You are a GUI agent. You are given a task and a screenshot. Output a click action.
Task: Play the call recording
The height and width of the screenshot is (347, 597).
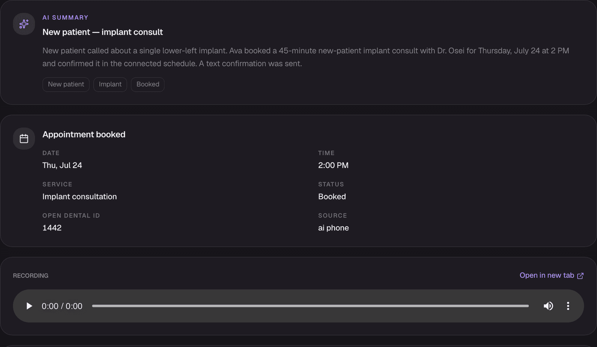point(29,306)
